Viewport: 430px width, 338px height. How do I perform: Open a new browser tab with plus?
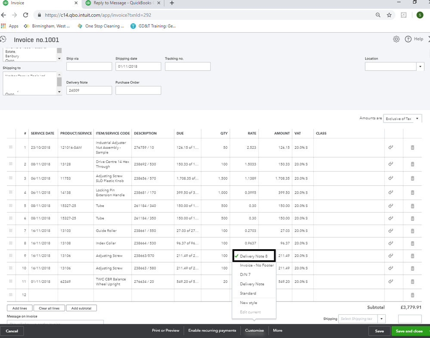pyautogui.click(x=172, y=3)
